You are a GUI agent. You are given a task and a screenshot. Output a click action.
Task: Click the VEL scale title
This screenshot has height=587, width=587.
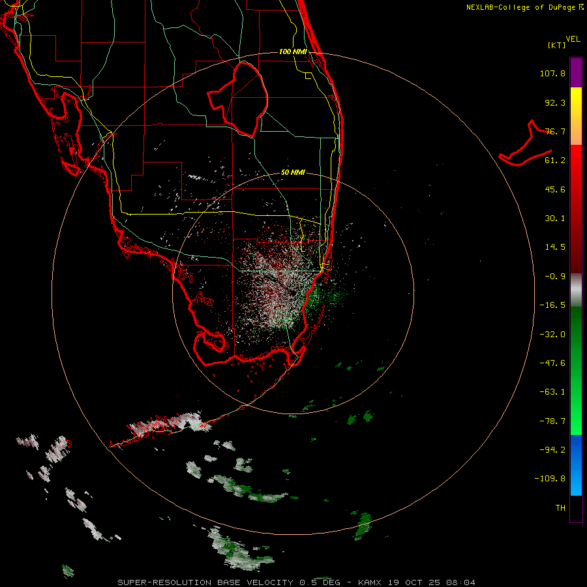[x=573, y=39]
